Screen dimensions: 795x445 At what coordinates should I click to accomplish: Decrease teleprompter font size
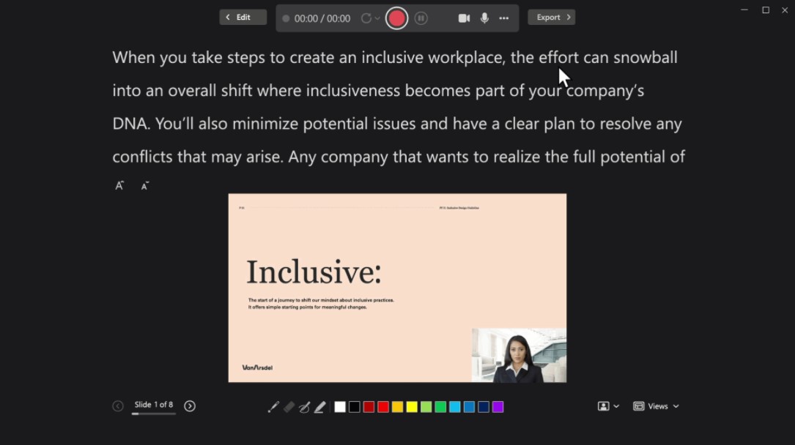click(145, 186)
